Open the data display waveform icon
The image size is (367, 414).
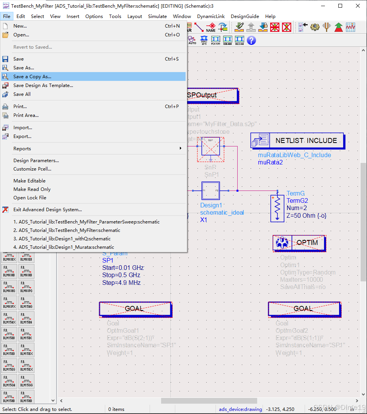pyautogui.click(x=350, y=27)
